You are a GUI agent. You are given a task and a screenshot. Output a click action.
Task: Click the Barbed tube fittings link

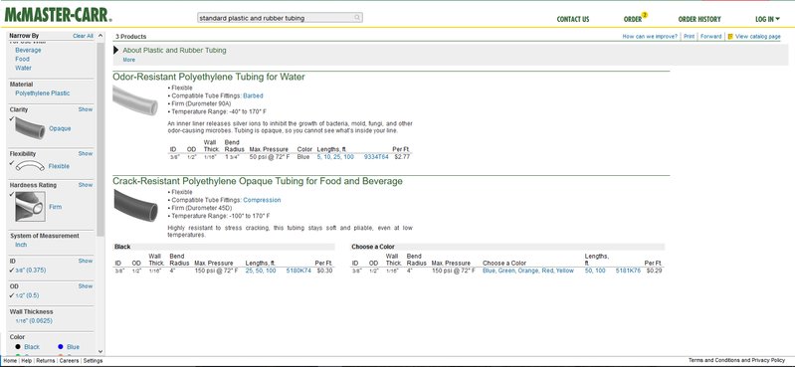[x=253, y=95]
